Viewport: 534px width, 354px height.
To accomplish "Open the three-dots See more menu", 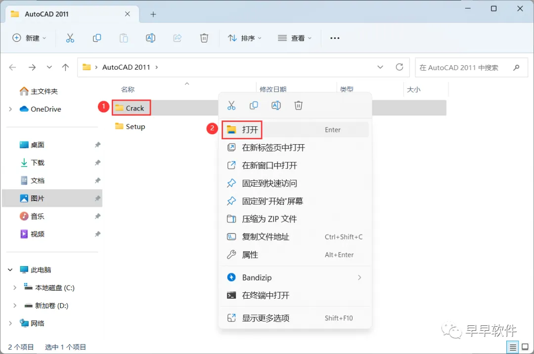I will (335, 38).
